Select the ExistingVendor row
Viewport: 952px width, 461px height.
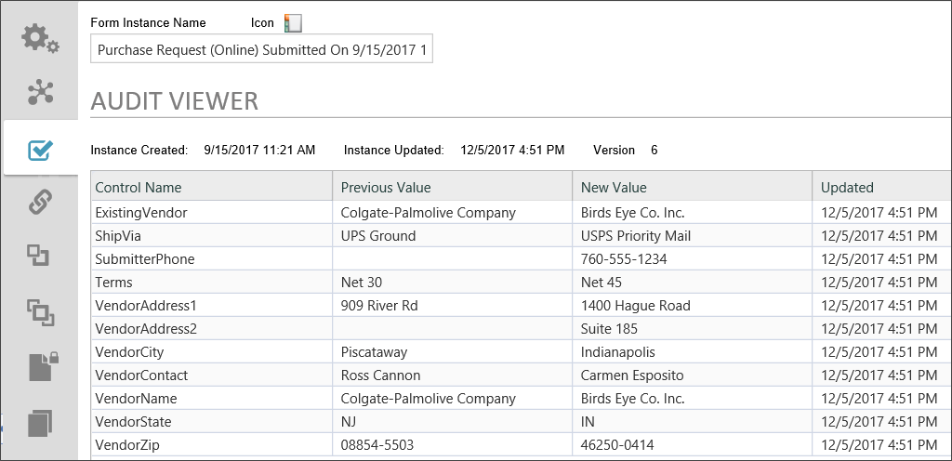tap(522, 213)
